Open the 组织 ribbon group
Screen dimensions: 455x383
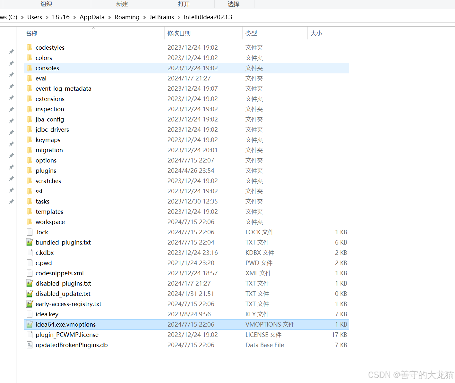pos(46,4)
